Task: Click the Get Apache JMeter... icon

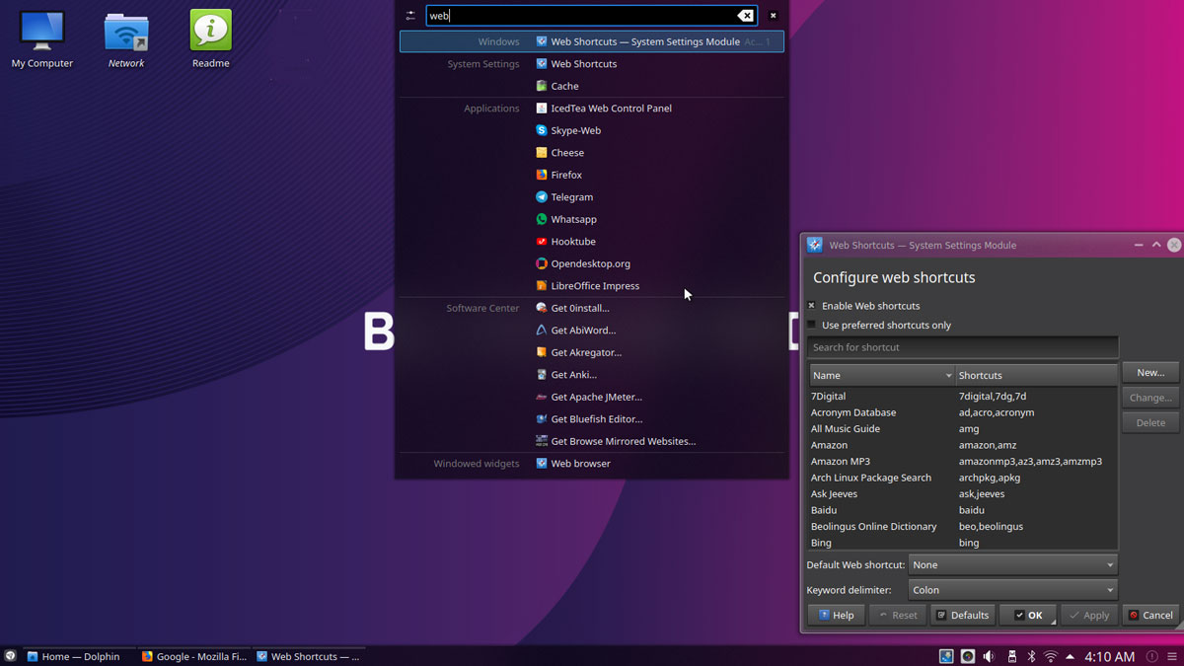Action: (542, 397)
